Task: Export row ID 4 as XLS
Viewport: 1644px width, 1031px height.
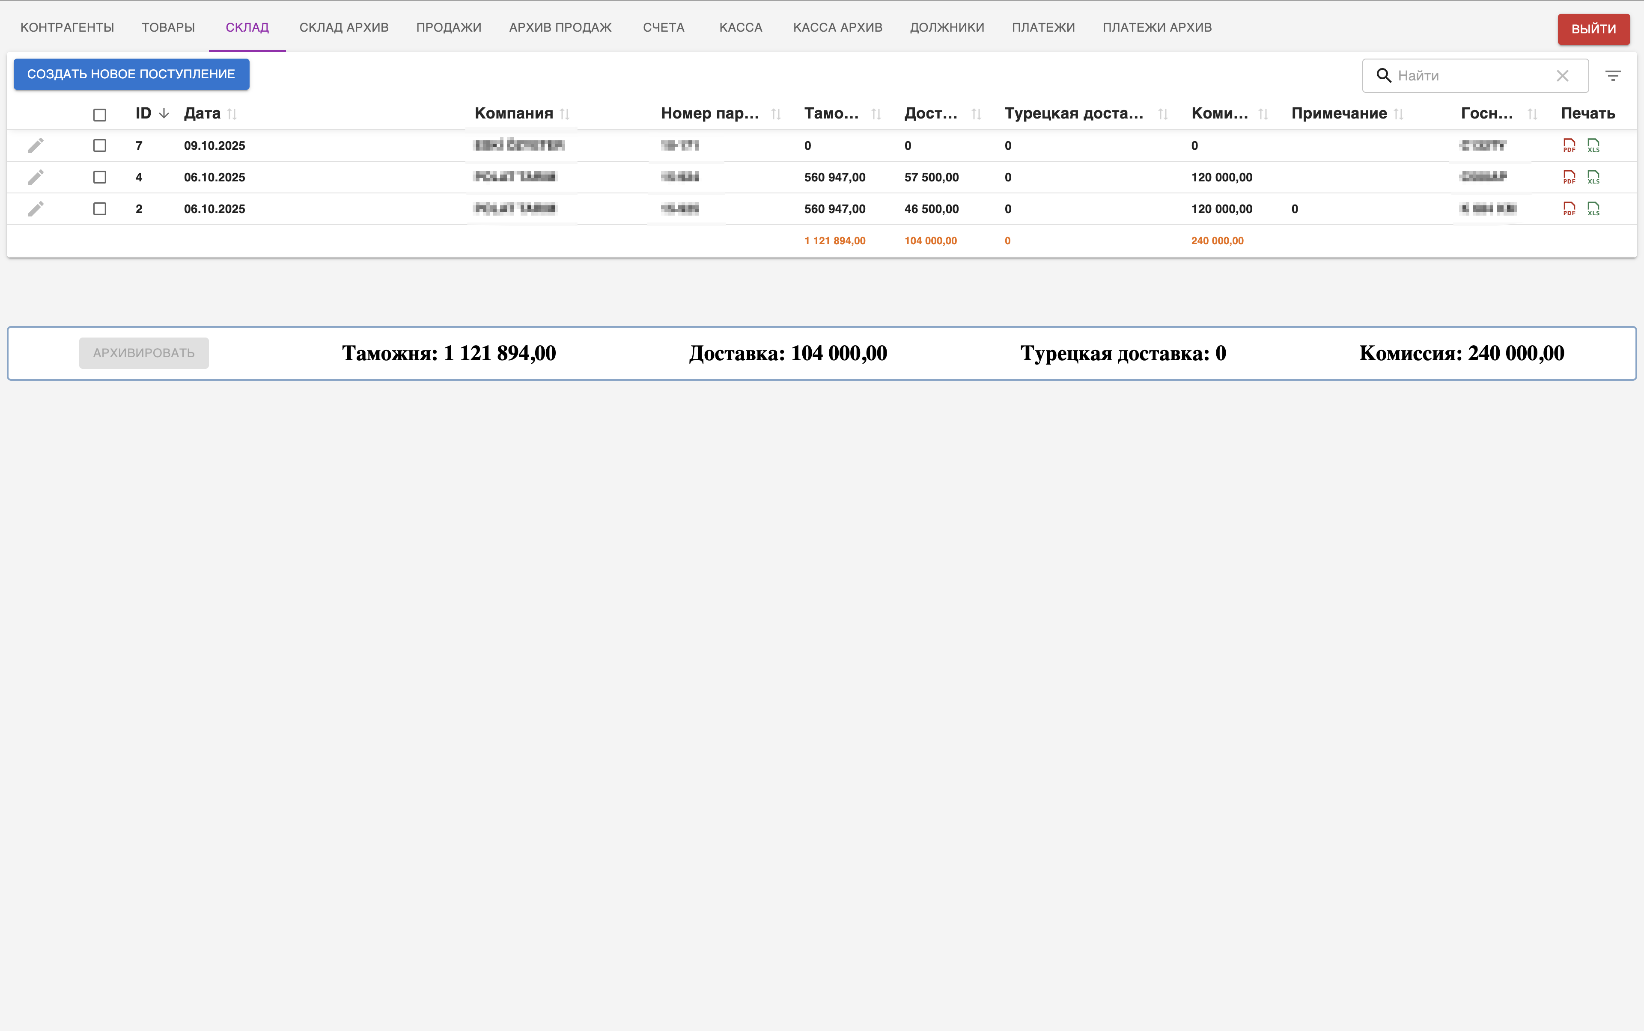Action: click(1593, 177)
